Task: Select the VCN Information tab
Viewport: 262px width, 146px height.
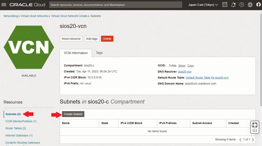Action: (76, 53)
